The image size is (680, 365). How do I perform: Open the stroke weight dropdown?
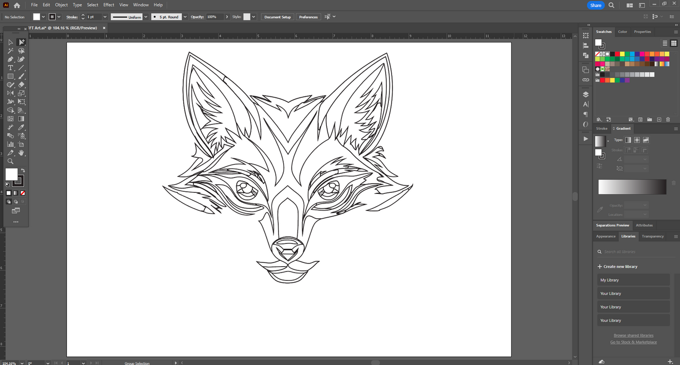point(105,17)
